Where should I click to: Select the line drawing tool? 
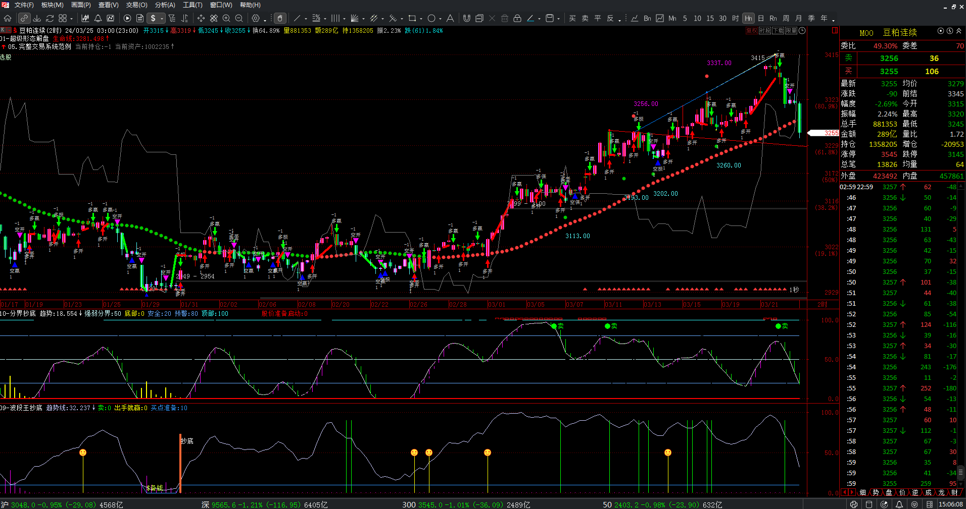[297, 18]
